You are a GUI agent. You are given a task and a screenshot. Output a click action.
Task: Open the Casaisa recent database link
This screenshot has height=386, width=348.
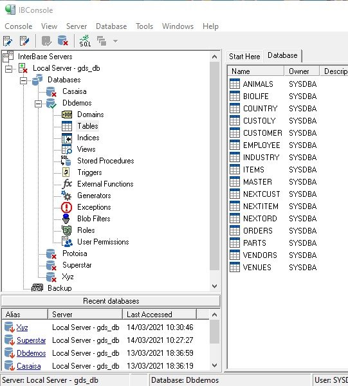(x=28, y=366)
